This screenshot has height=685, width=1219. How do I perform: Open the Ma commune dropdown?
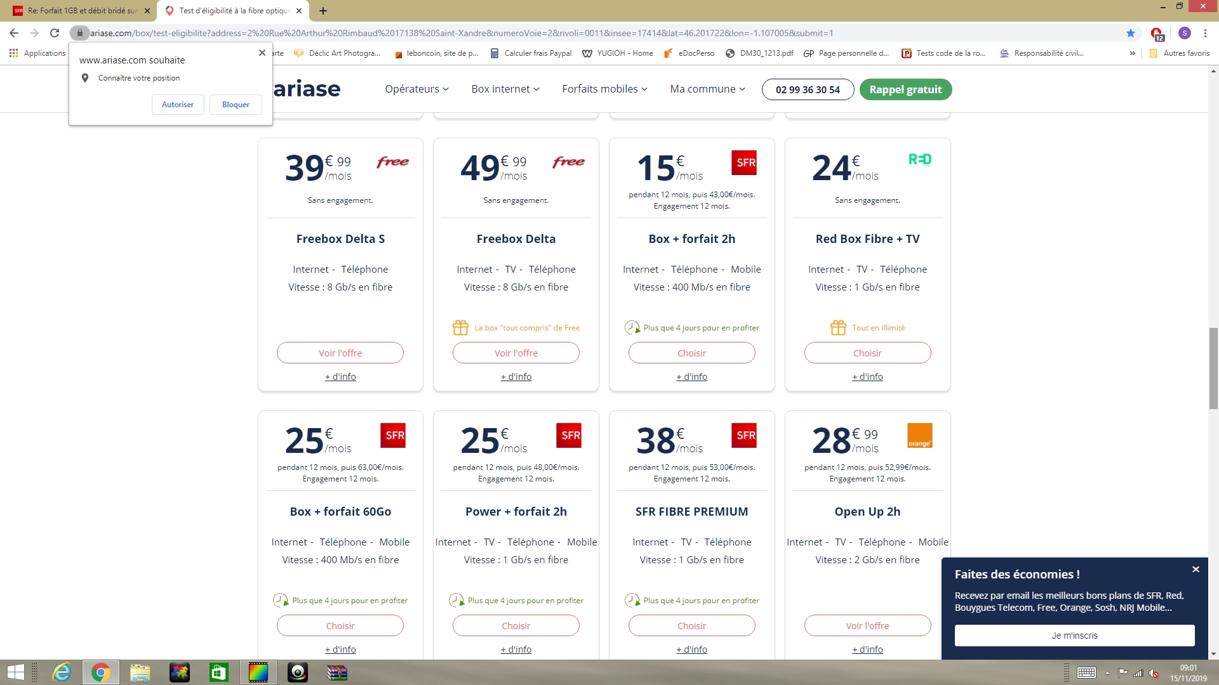click(707, 89)
